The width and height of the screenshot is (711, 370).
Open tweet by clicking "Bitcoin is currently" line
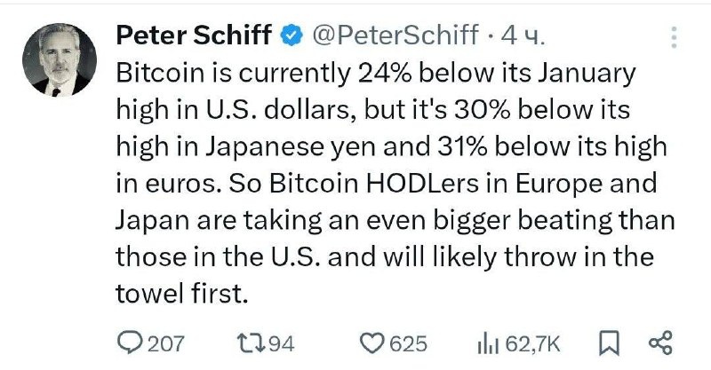(x=233, y=74)
